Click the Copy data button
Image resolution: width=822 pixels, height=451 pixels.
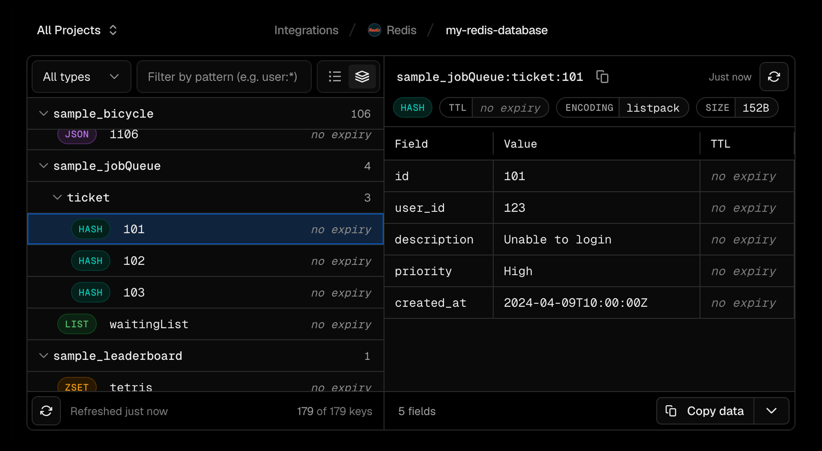(705, 411)
